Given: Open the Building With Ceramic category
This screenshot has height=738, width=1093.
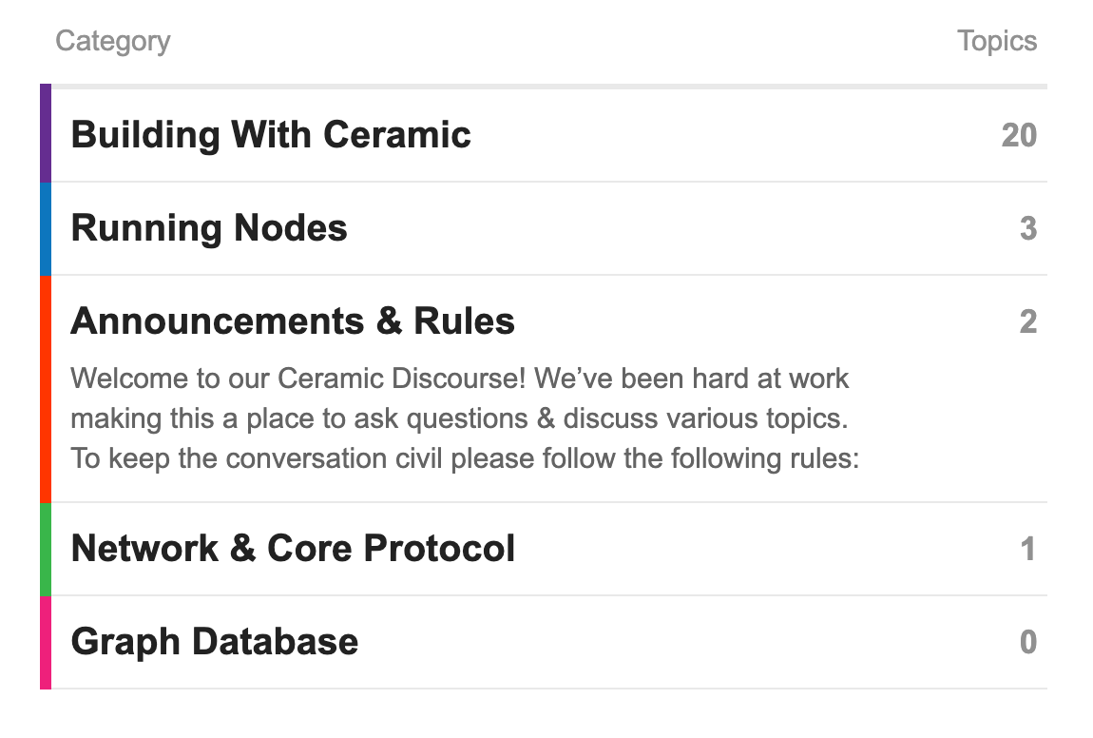Looking at the screenshot, I should [x=271, y=134].
